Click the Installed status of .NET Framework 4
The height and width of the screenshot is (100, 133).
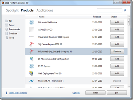point(117,81)
